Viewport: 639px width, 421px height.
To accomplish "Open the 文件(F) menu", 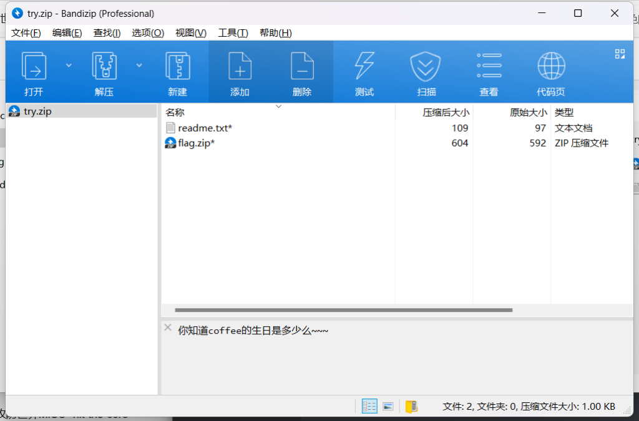I will tap(26, 33).
